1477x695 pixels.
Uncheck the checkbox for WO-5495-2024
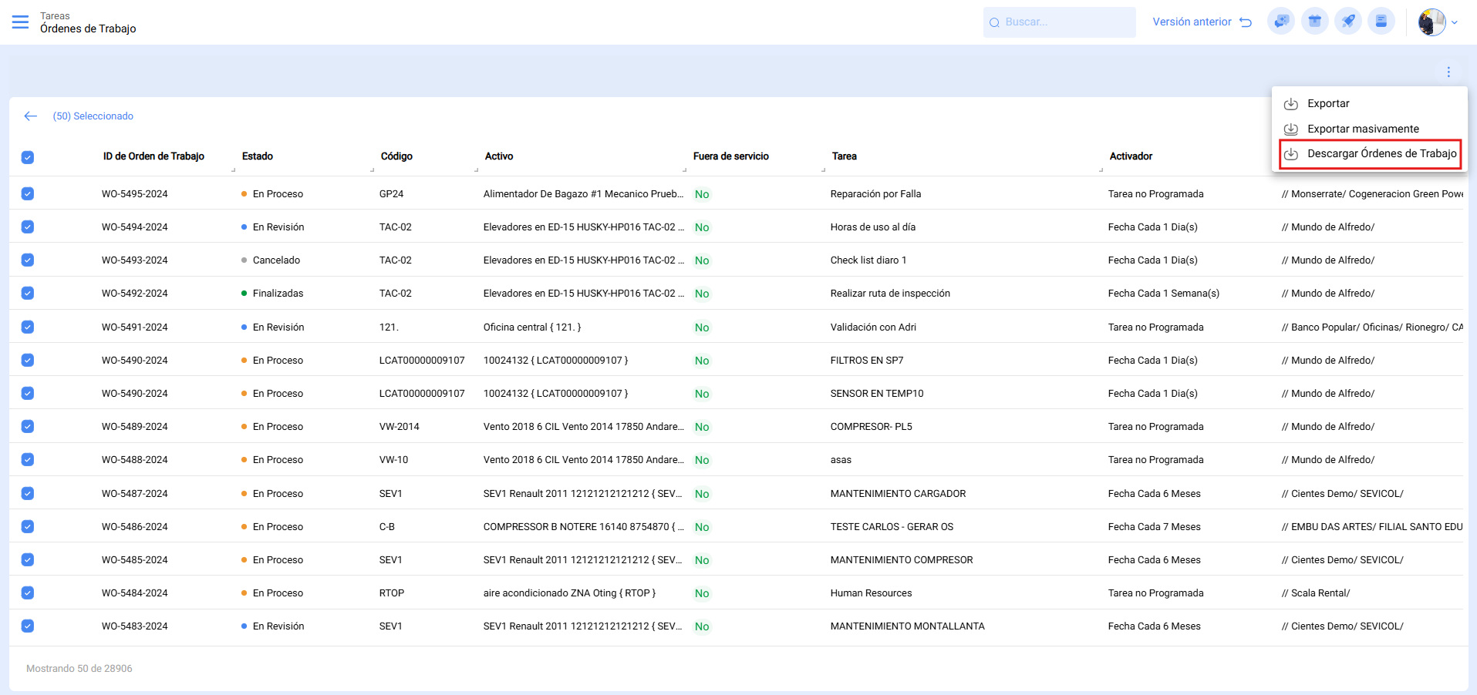[28, 194]
